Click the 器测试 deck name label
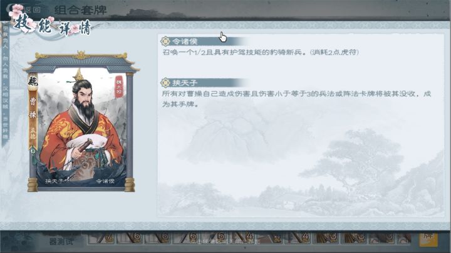 coord(61,242)
